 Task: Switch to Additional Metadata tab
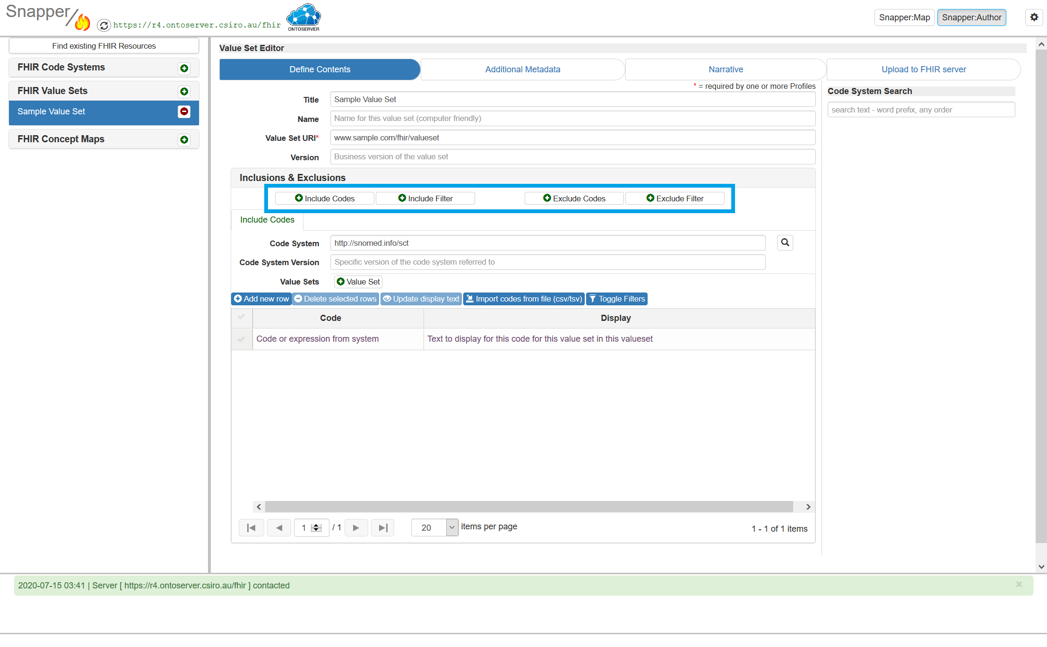tap(523, 69)
